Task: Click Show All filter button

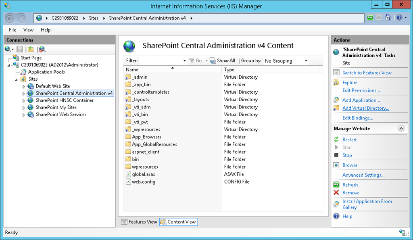Action: pyautogui.click(x=222, y=61)
